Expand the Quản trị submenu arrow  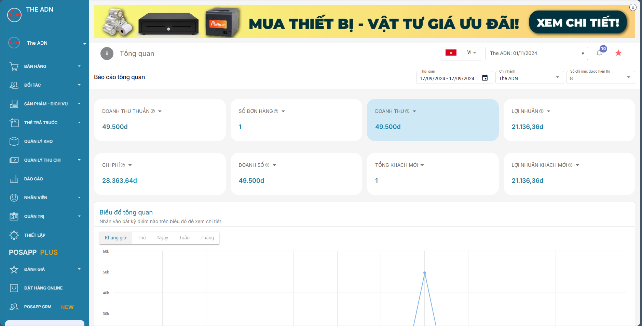79,216
